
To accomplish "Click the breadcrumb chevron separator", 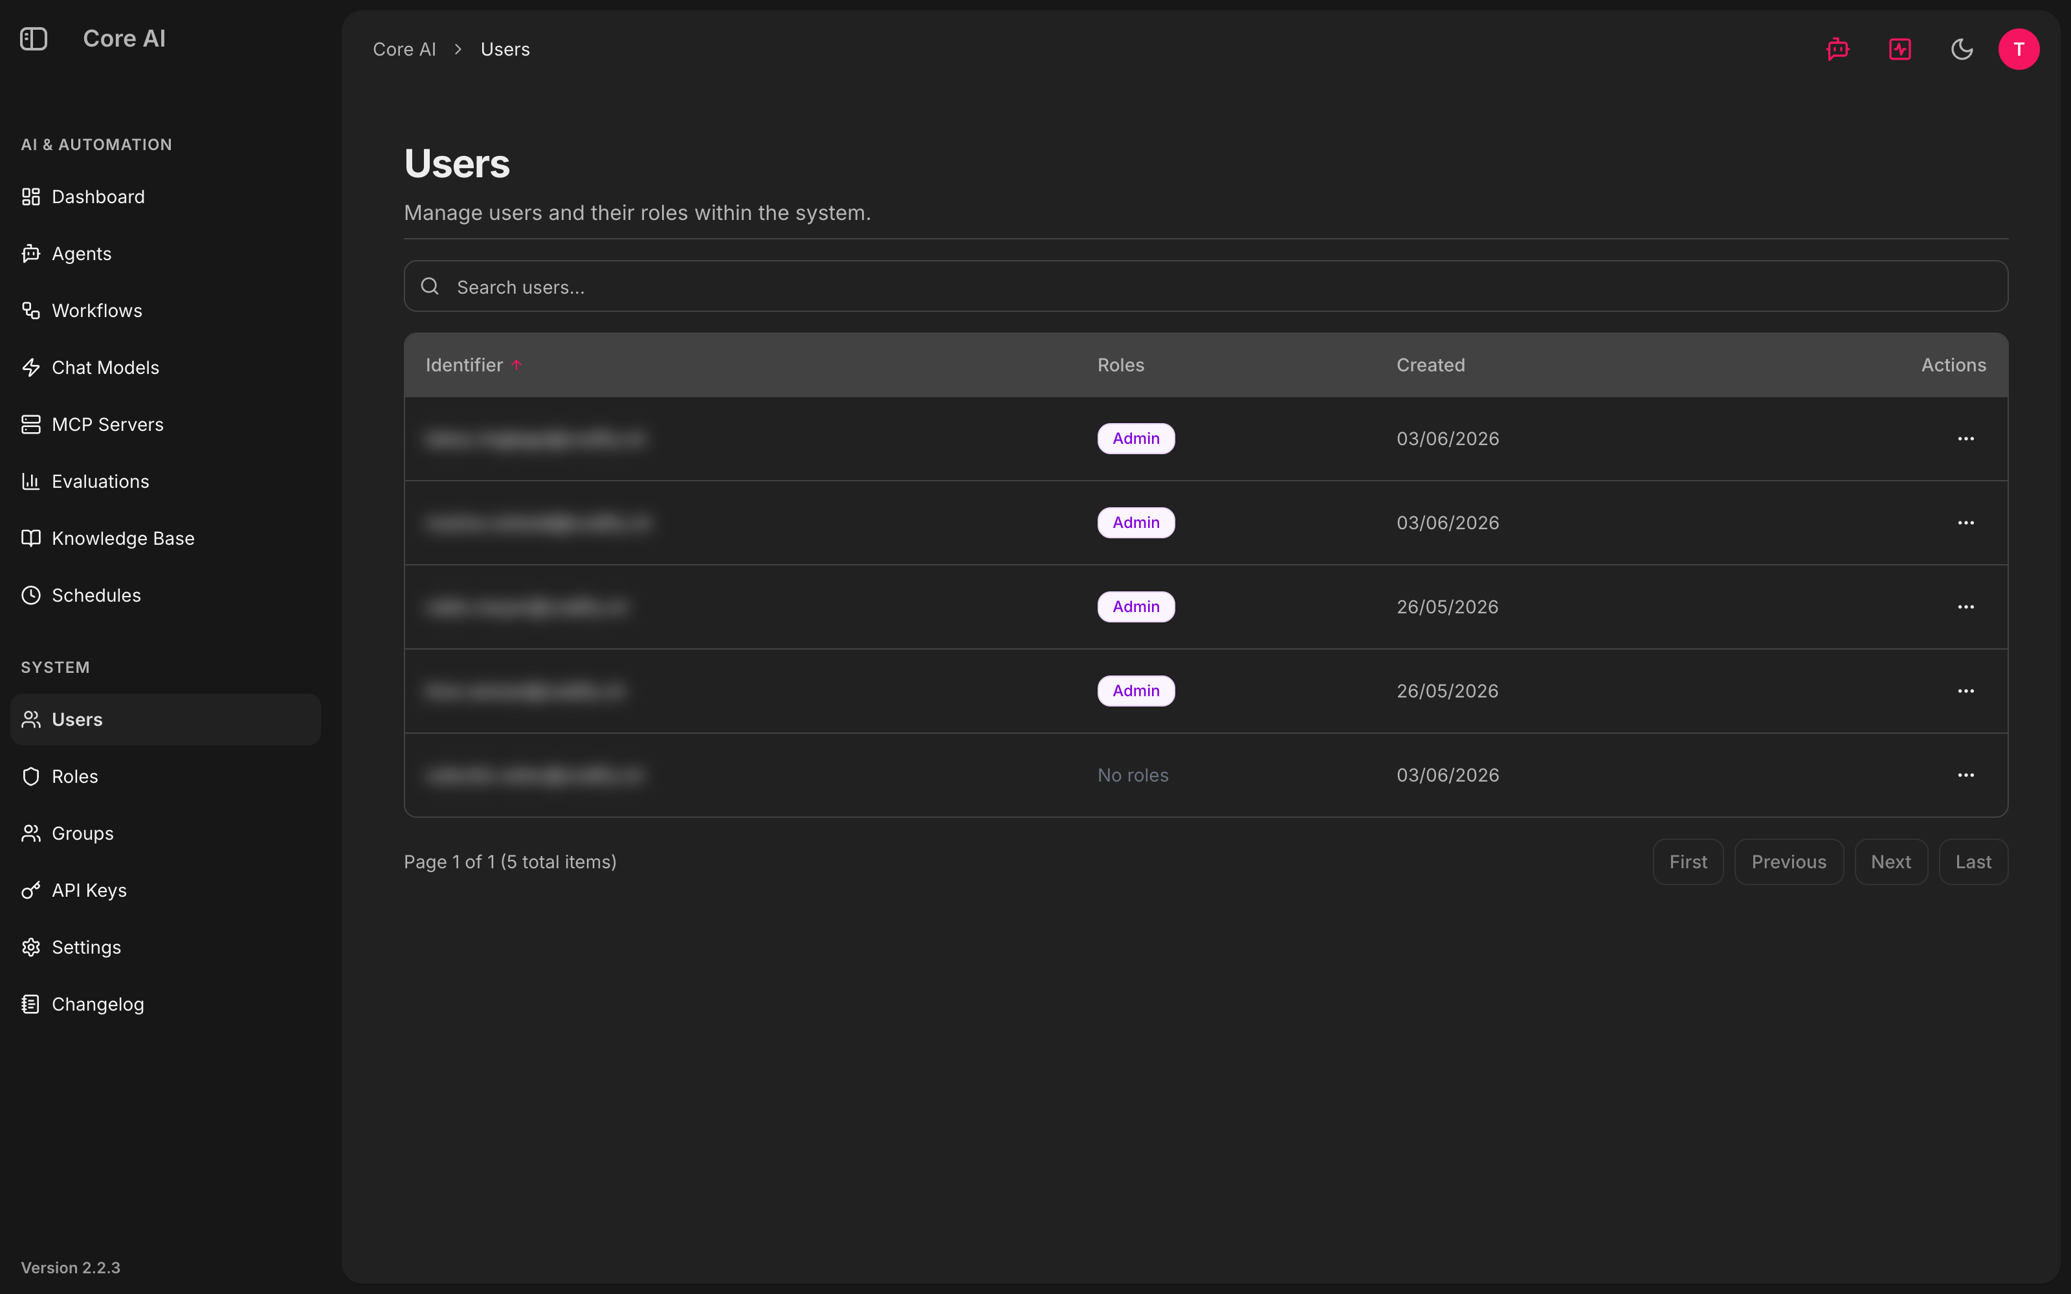I will pyautogui.click(x=458, y=50).
